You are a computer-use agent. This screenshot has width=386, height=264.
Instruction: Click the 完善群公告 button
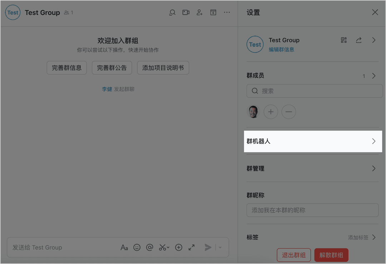(112, 68)
